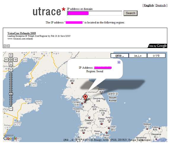Switch language to Deutsch
The height and width of the screenshot is (144, 169).
point(160,5)
